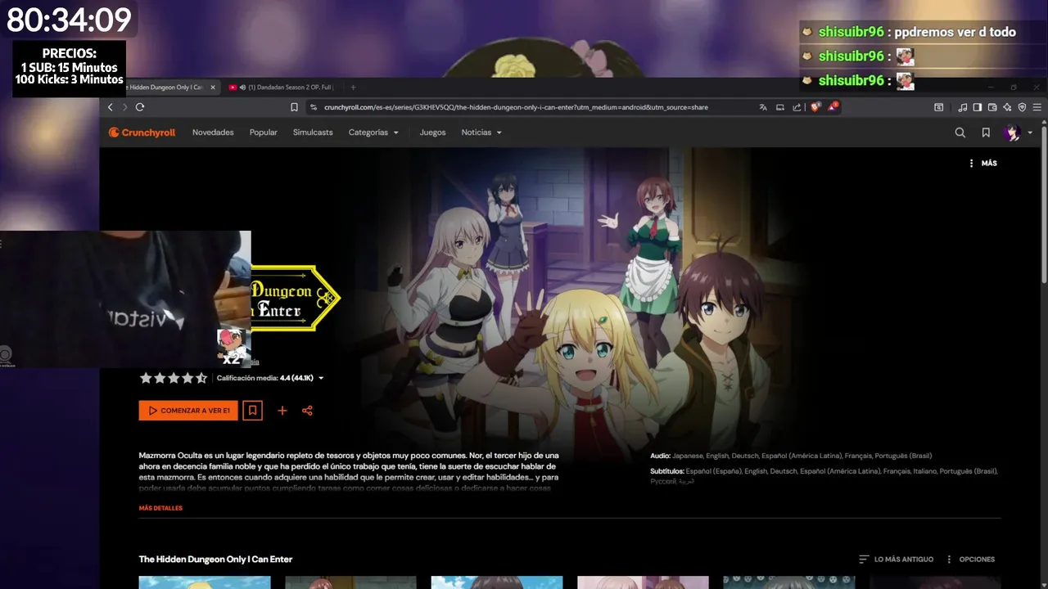1048x589 pixels.
Task: Add series to a list with plus icon
Action: tap(282, 411)
